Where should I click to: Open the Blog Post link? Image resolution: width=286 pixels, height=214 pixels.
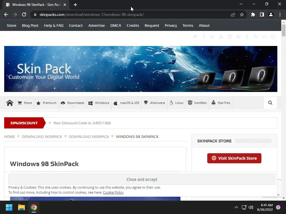[30, 25]
